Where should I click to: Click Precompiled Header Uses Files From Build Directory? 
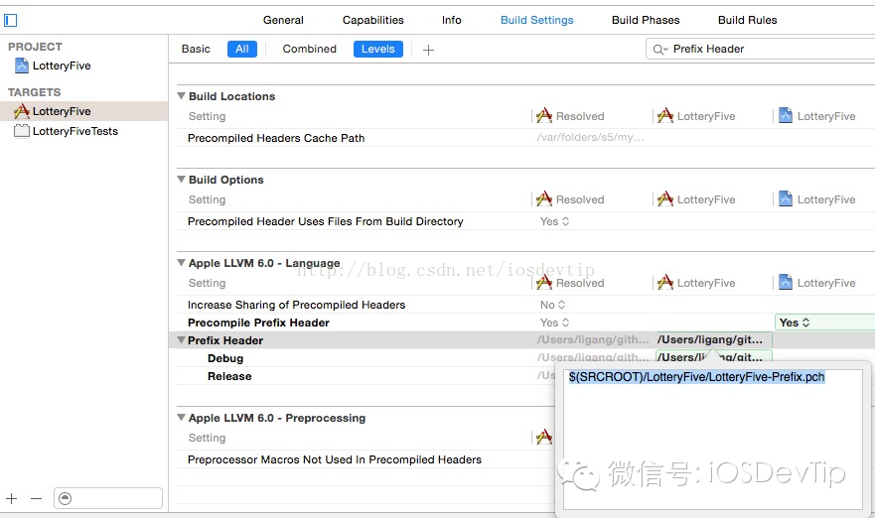[326, 221]
